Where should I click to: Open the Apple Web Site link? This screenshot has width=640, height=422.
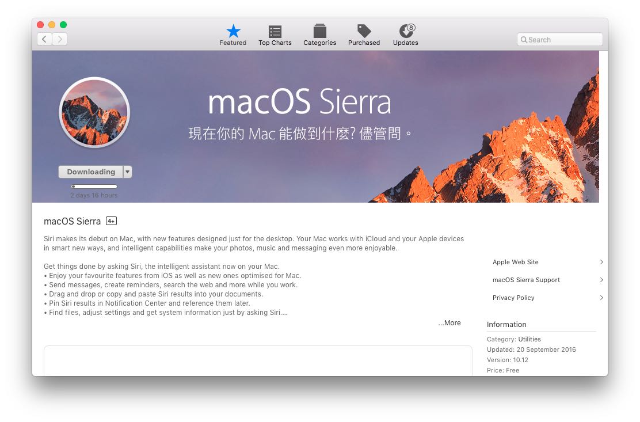[516, 262]
